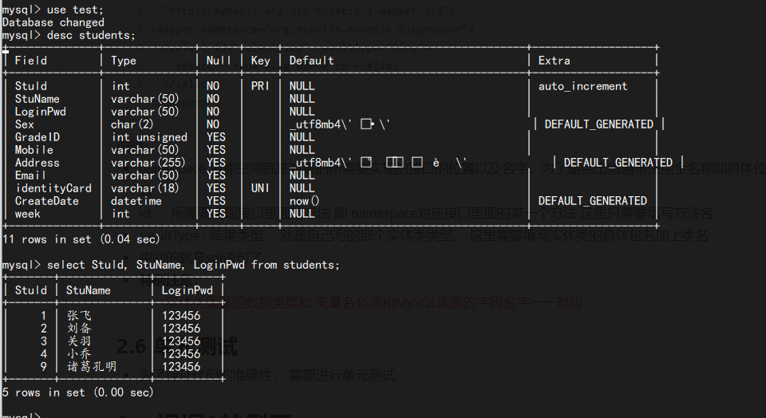Screen dimensions: 766x418
Task: Click the name '张飞' in results
Action: click(79, 315)
